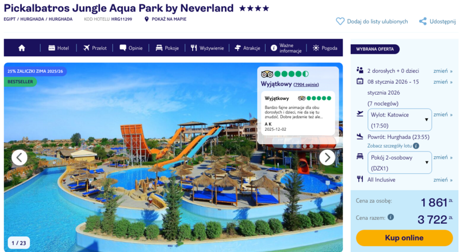Go to previous photo with left arrow

point(20,158)
